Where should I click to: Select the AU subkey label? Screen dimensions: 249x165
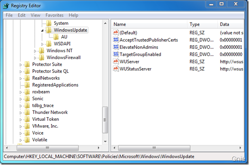[x=64, y=37]
